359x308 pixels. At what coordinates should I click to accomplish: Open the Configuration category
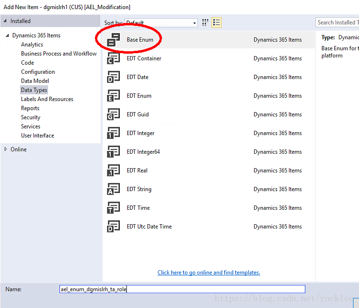(38, 72)
